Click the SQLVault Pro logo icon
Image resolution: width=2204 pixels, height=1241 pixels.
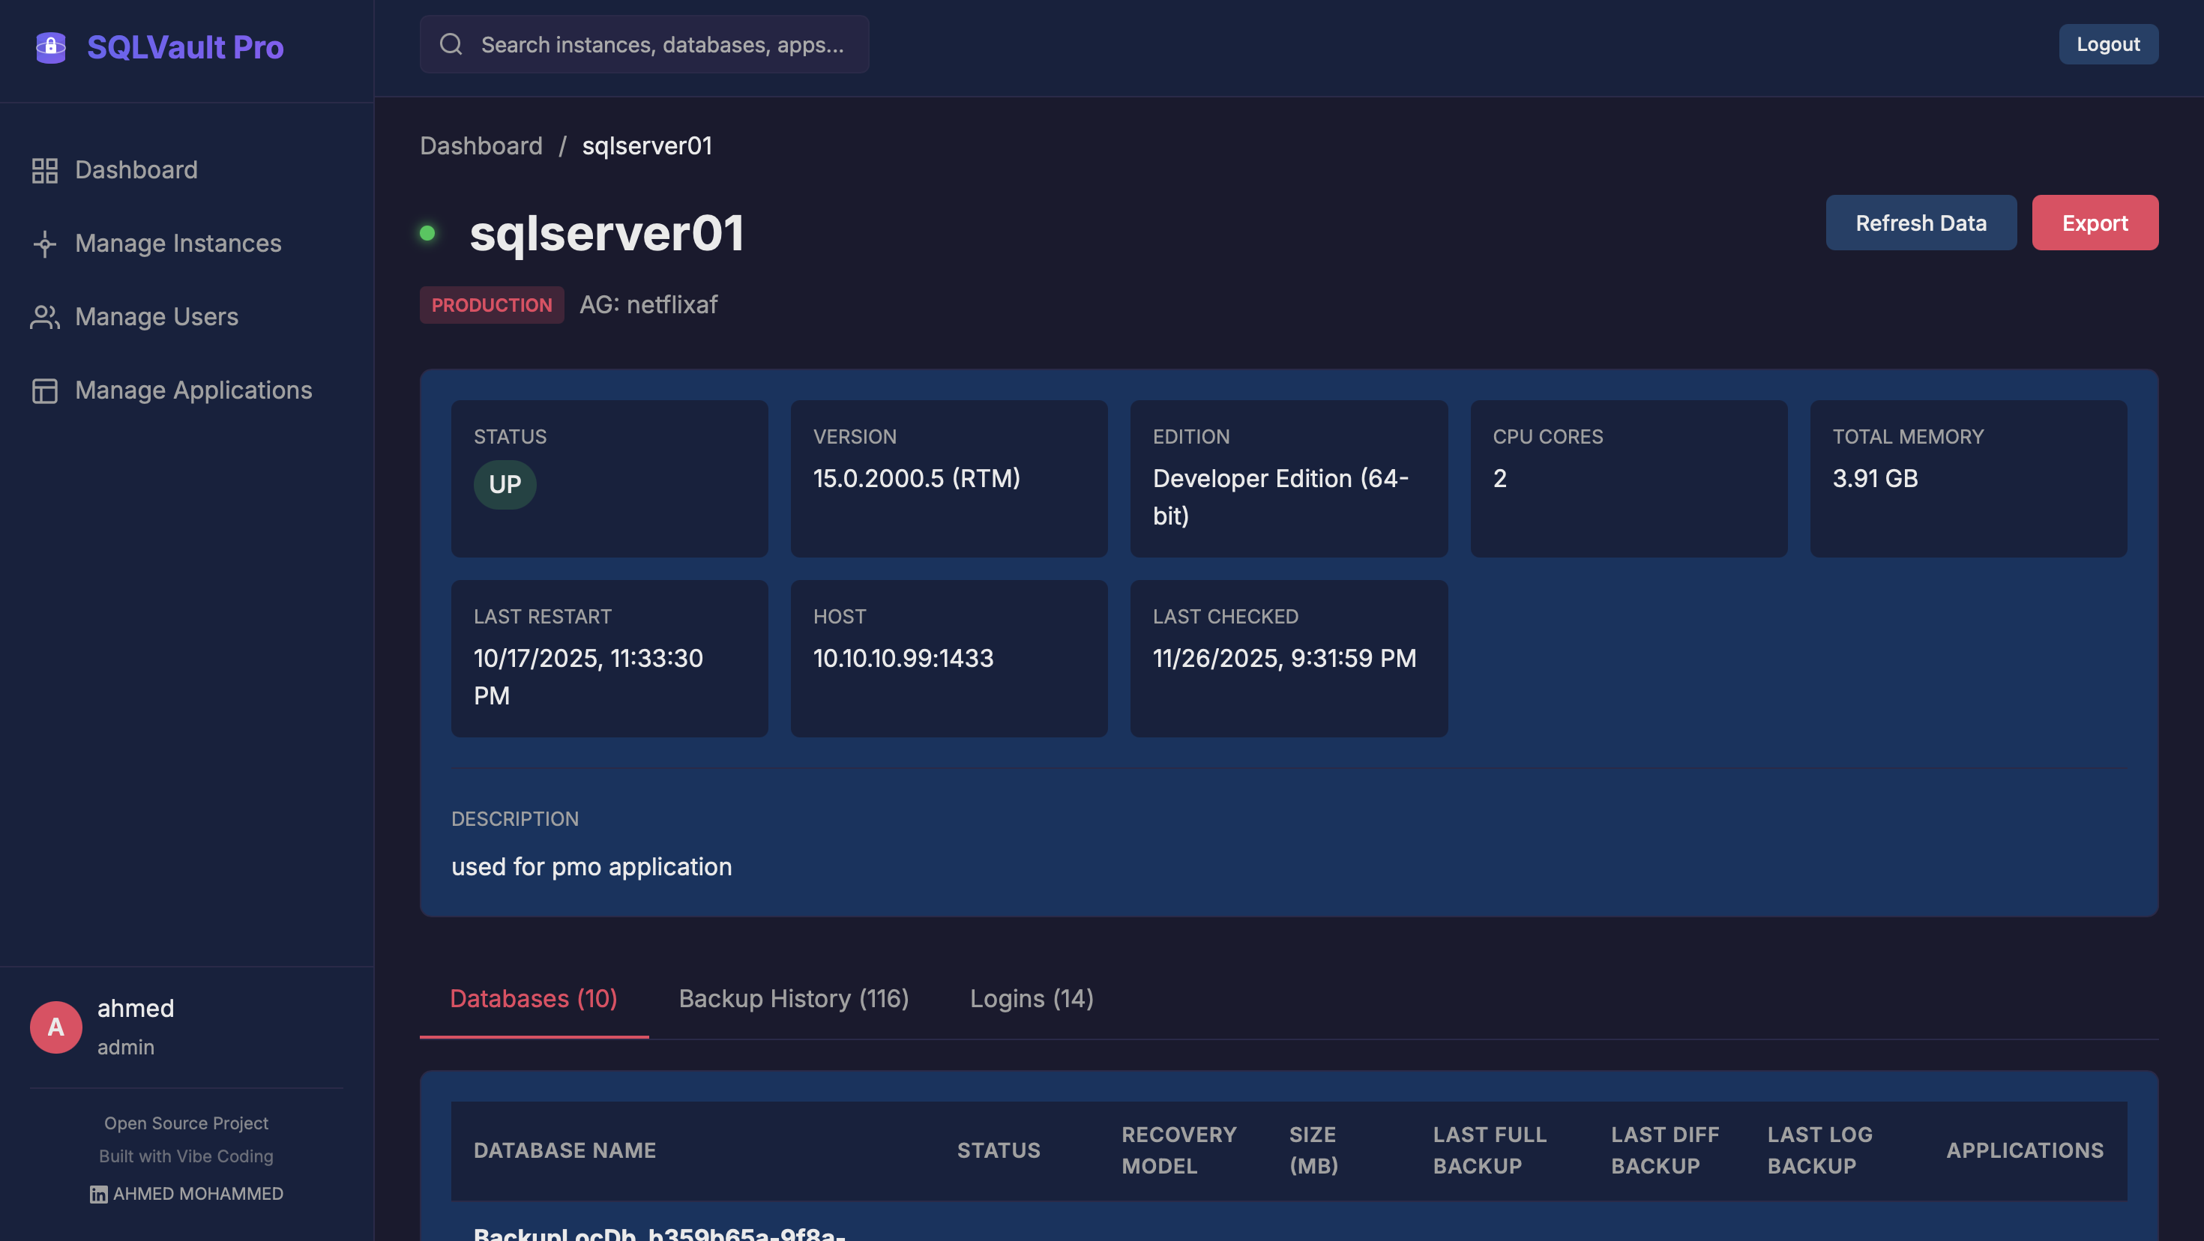50,47
